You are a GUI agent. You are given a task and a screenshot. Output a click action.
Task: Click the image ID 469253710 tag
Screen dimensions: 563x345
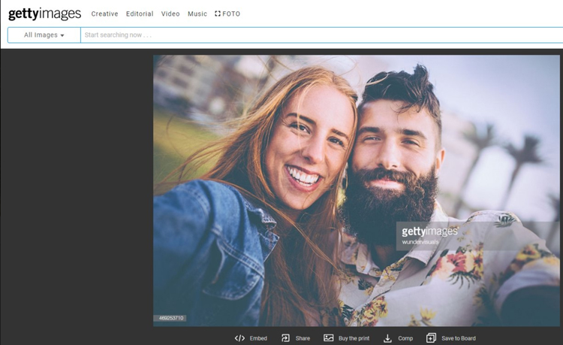point(171,318)
